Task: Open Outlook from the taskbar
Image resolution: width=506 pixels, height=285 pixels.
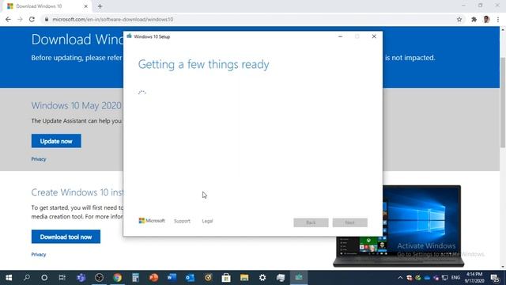Action: pyautogui.click(x=190, y=278)
